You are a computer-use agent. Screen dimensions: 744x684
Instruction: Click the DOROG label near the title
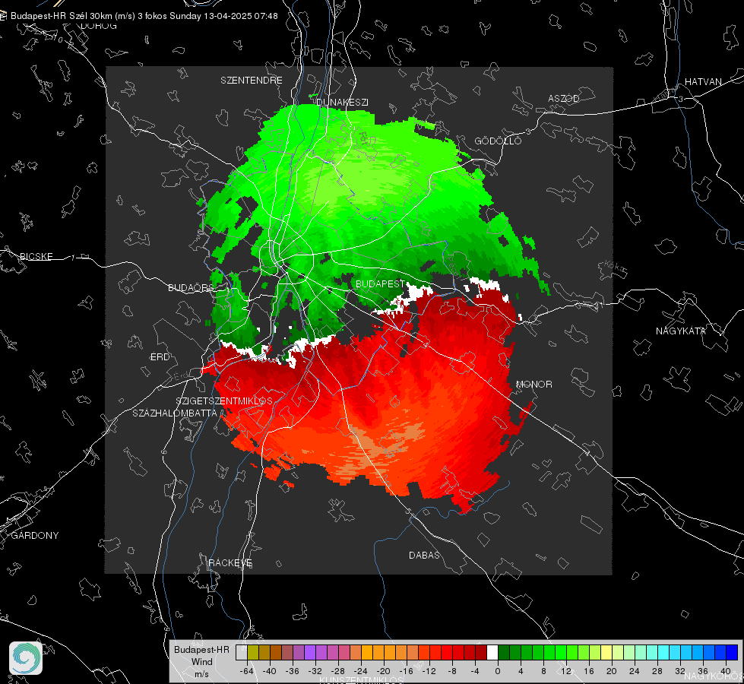pyautogui.click(x=99, y=26)
